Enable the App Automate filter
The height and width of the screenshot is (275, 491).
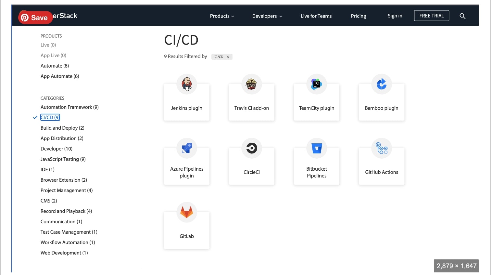tap(60, 76)
